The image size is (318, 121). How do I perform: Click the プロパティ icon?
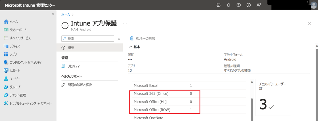[x=63, y=66]
